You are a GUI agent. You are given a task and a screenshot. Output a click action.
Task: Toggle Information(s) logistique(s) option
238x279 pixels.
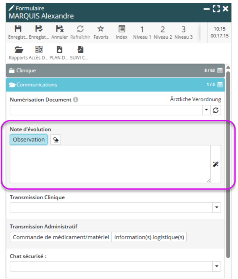pyautogui.click(x=149, y=237)
